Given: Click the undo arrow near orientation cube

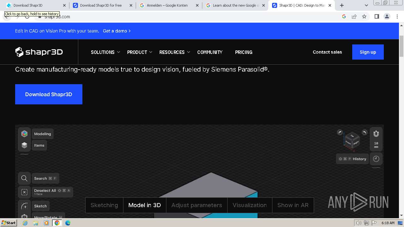Looking at the screenshot, I should 364,132.
